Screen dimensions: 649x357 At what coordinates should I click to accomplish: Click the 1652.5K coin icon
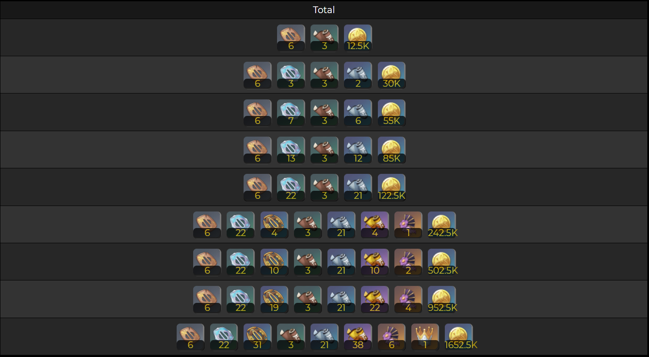click(x=459, y=337)
